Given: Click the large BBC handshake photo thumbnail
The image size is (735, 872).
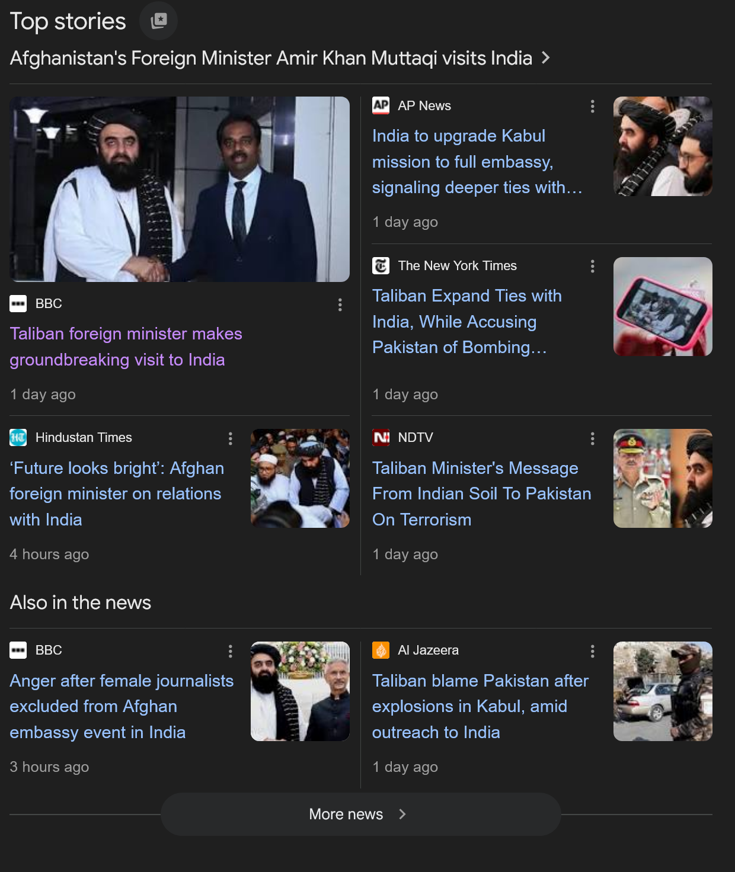Looking at the screenshot, I should click(180, 189).
